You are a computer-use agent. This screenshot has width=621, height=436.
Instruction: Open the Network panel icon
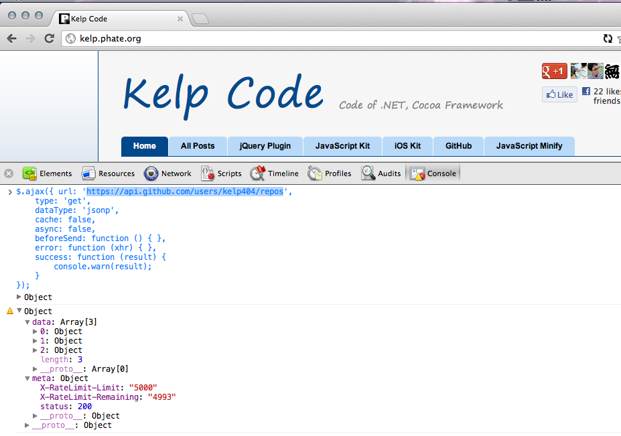click(x=151, y=173)
